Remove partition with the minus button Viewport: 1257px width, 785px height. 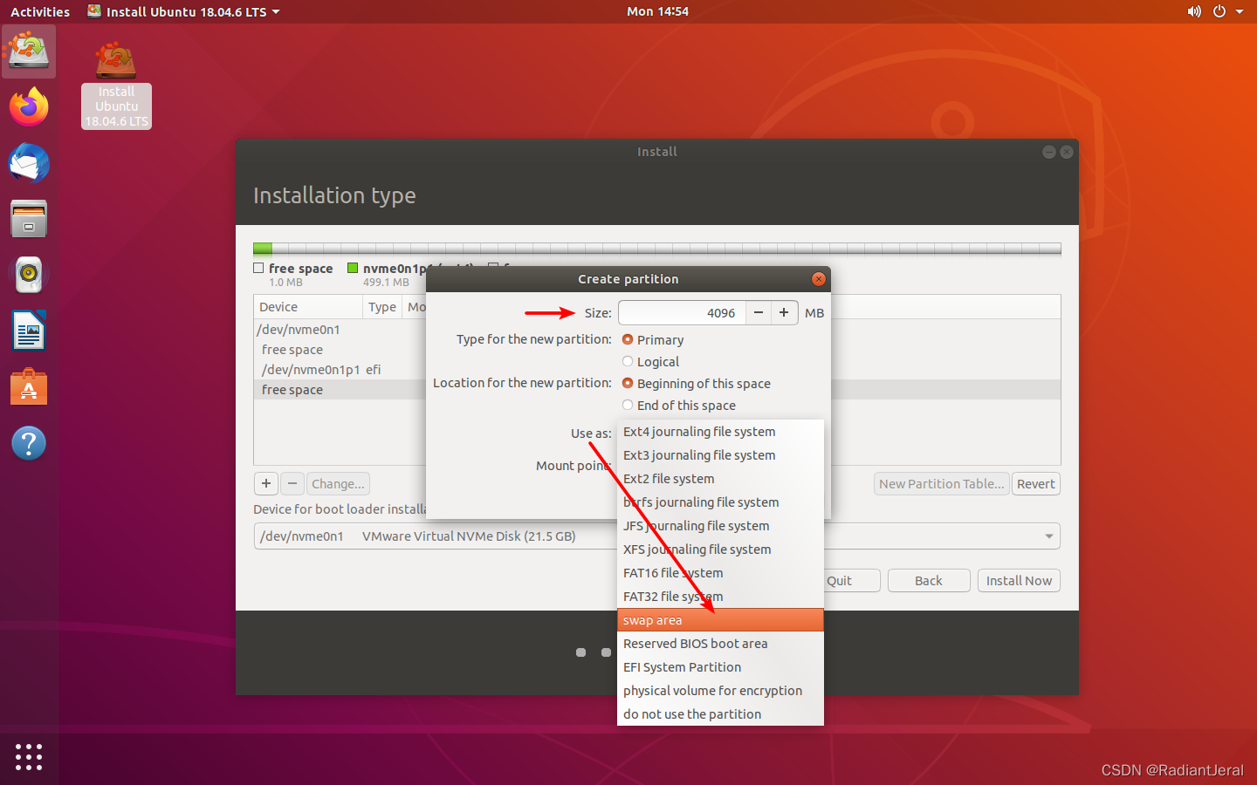click(292, 483)
